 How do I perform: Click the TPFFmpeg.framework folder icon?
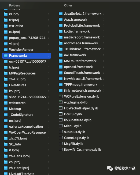(x=61, y=85)
